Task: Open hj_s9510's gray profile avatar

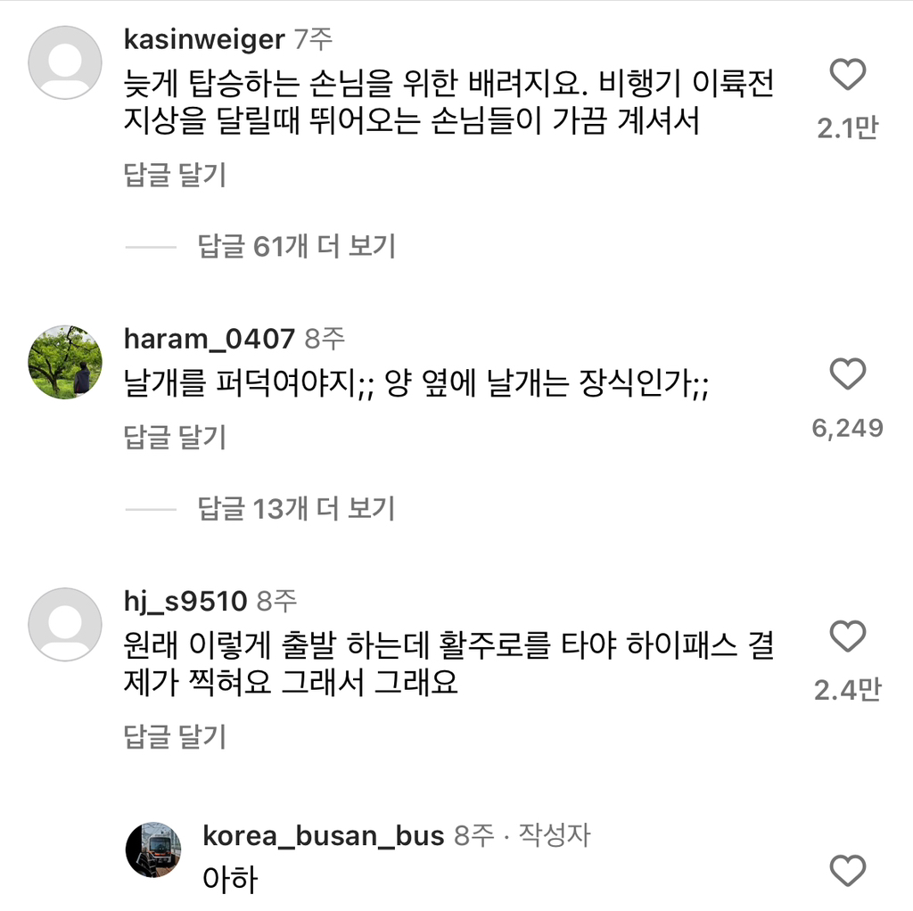Action: click(65, 624)
